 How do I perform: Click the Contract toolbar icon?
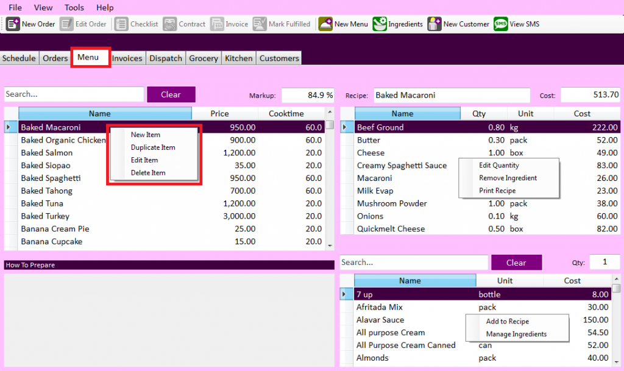pyautogui.click(x=185, y=24)
